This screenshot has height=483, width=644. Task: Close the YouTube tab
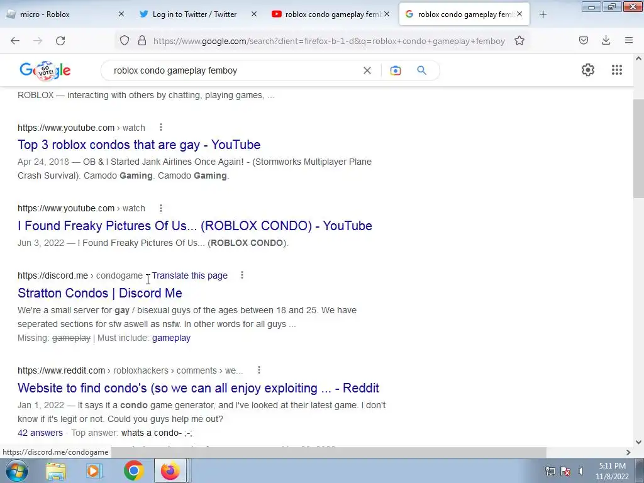[x=387, y=14]
